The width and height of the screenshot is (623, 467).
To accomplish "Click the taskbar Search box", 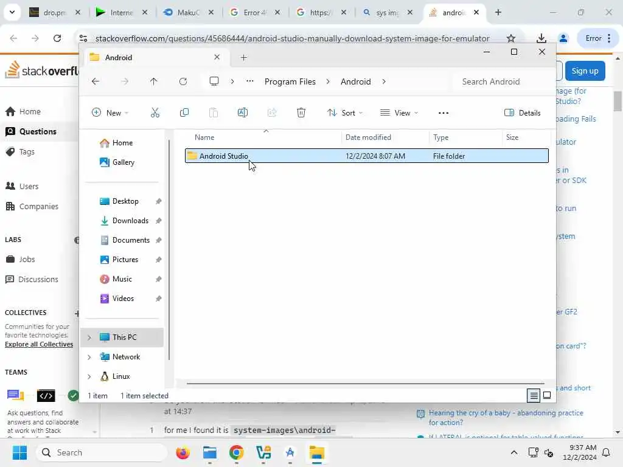I will point(102,452).
